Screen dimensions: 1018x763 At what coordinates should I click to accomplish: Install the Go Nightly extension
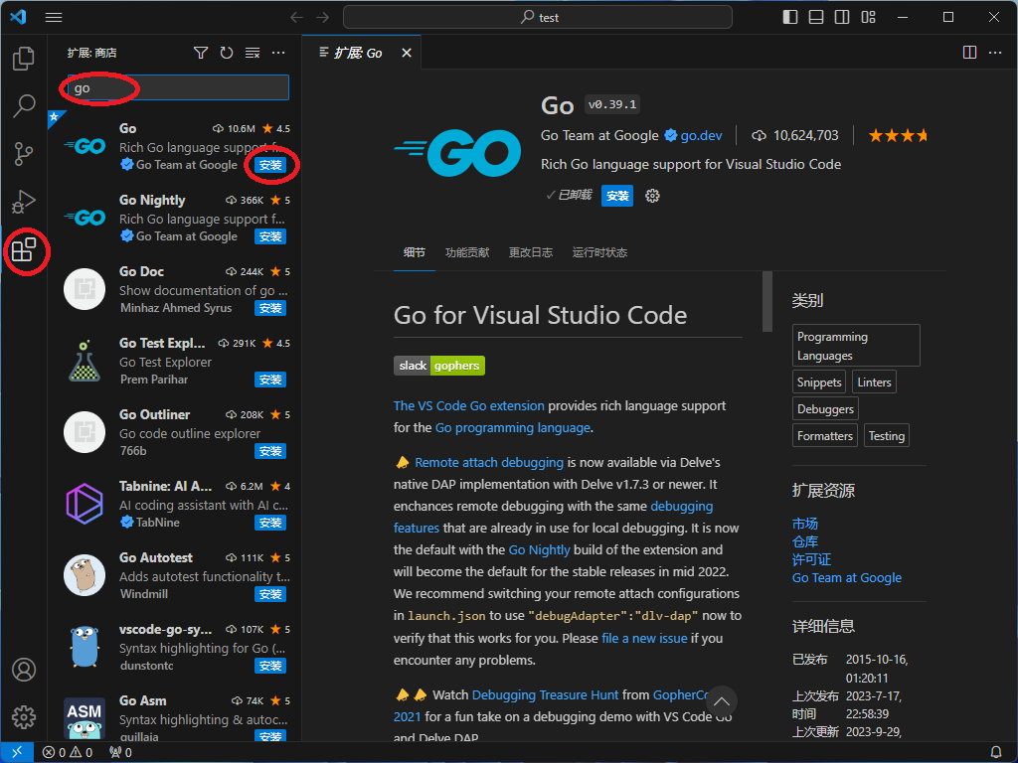click(270, 236)
